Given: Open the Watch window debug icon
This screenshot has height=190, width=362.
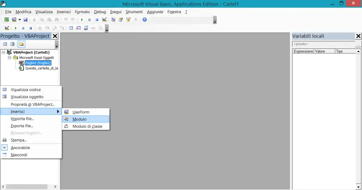Looking at the screenshot, I should (x=86, y=28).
